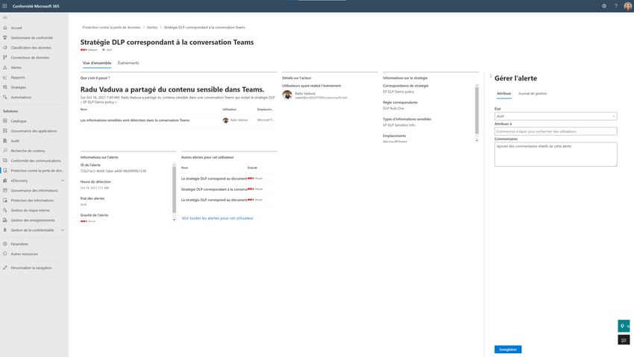Image resolution: width=634 pixels, height=357 pixels.
Task: Click the Attribuer à user search field
Action: click(x=556, y=132)
